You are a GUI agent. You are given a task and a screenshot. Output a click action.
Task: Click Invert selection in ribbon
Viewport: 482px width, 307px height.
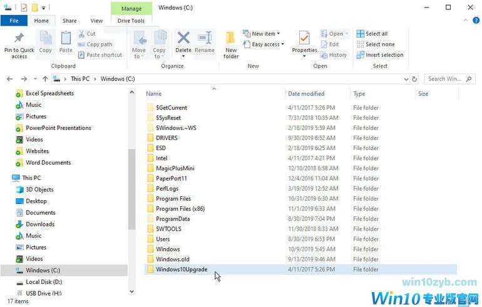pyautogui.click(x=380, y=55)
